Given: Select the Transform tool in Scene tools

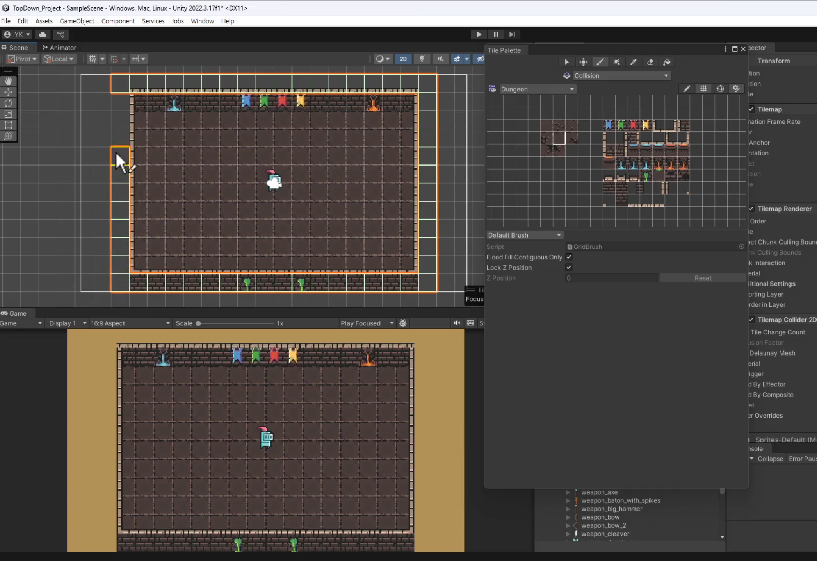Looking at the screenshot, I should point(8,136).
